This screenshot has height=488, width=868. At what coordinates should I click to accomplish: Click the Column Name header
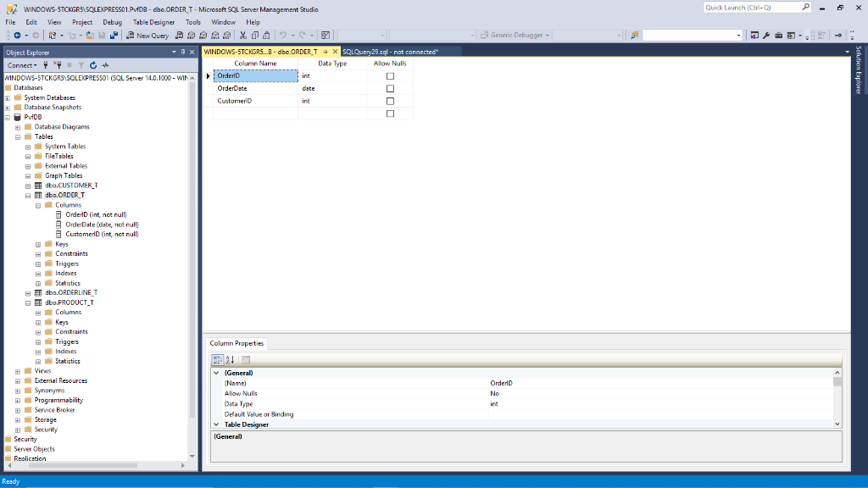[x=255, y=64]
